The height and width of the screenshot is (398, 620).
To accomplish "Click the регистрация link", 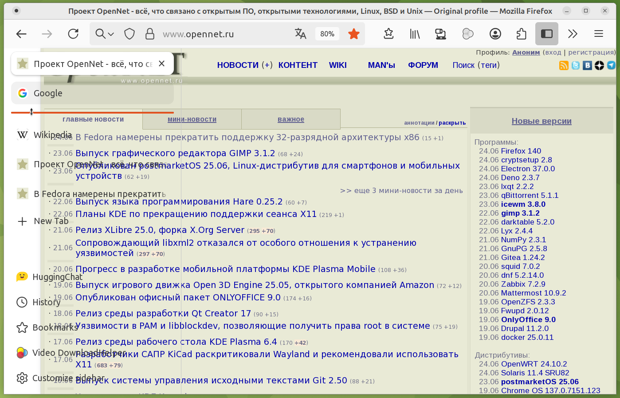I will click(592, 52).
